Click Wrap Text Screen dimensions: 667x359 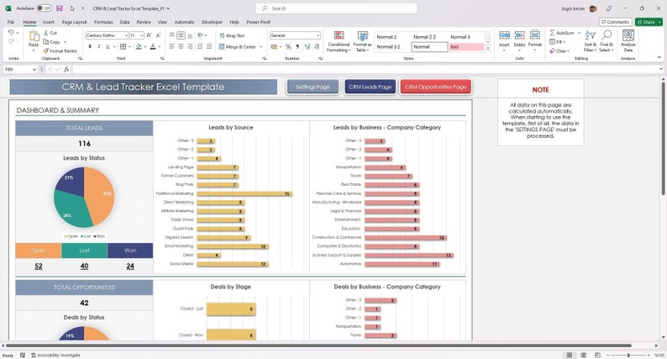point(232,36)
